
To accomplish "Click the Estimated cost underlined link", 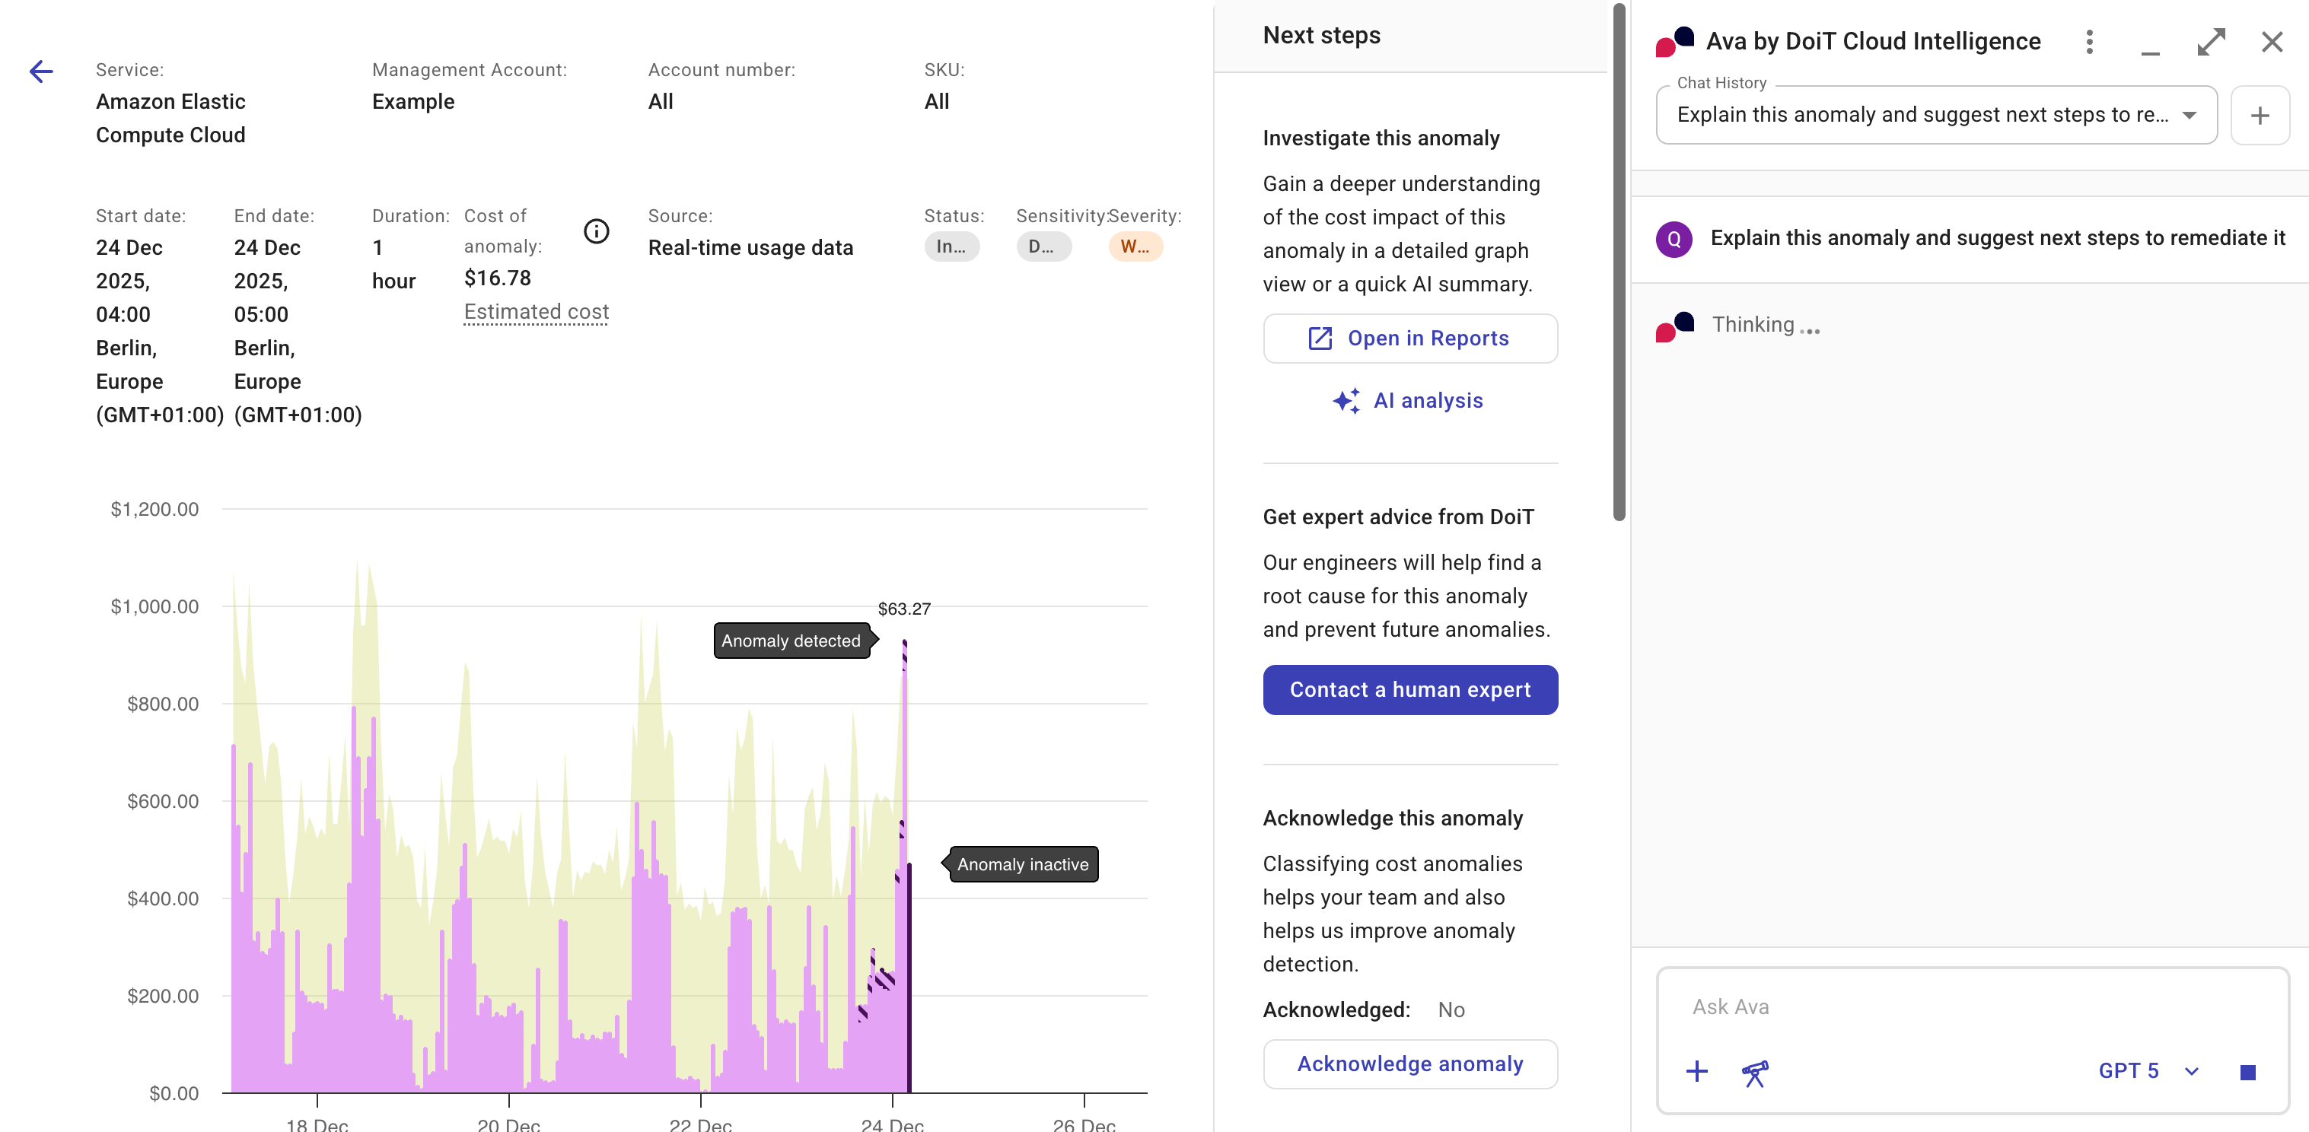I will coord(536,312).
